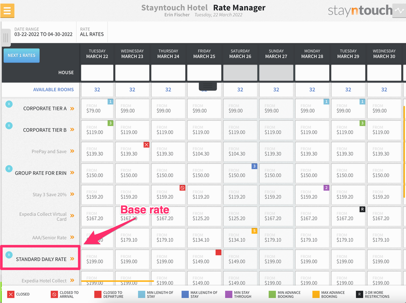Click the Max Length of Stay legend swatch
The height and width of the screenshot is (303, 406).
point(185,295)
